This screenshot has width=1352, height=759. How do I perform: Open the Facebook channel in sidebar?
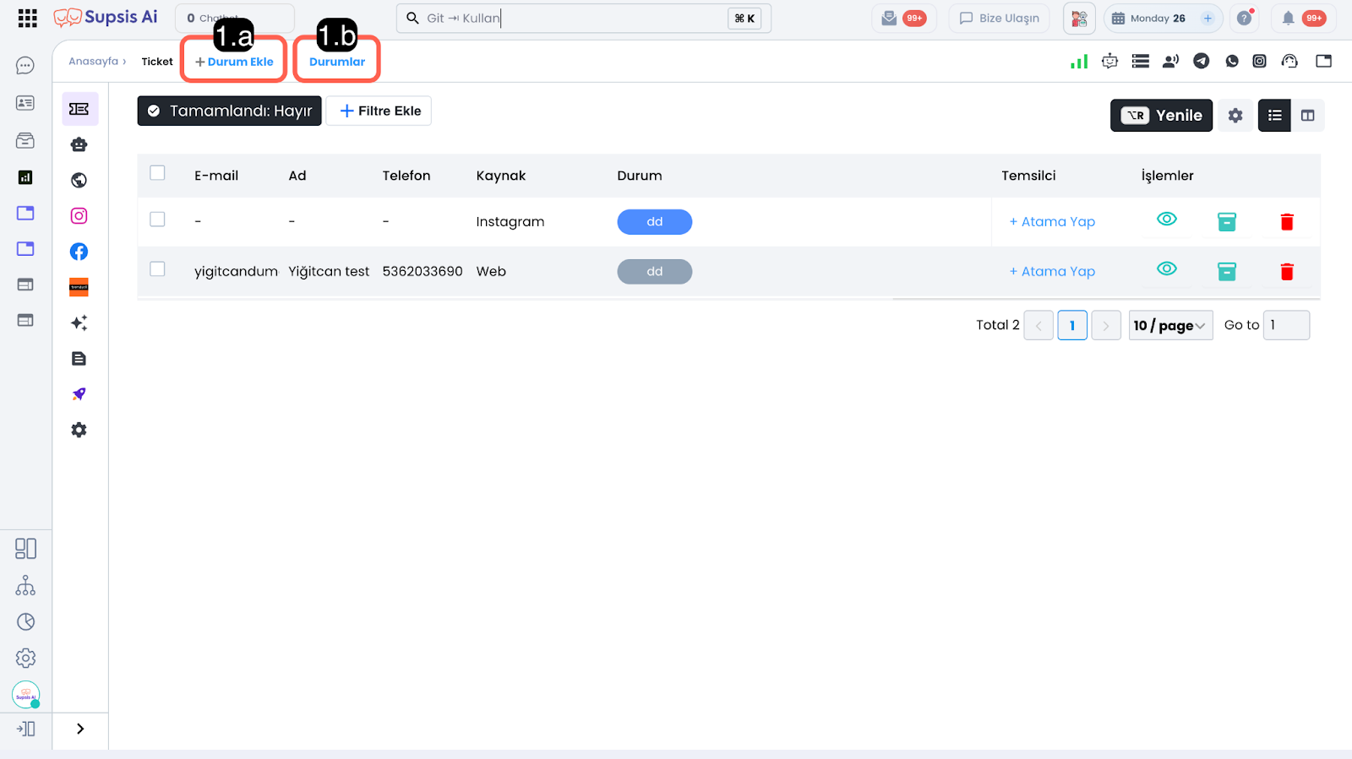tap(79, 252)
